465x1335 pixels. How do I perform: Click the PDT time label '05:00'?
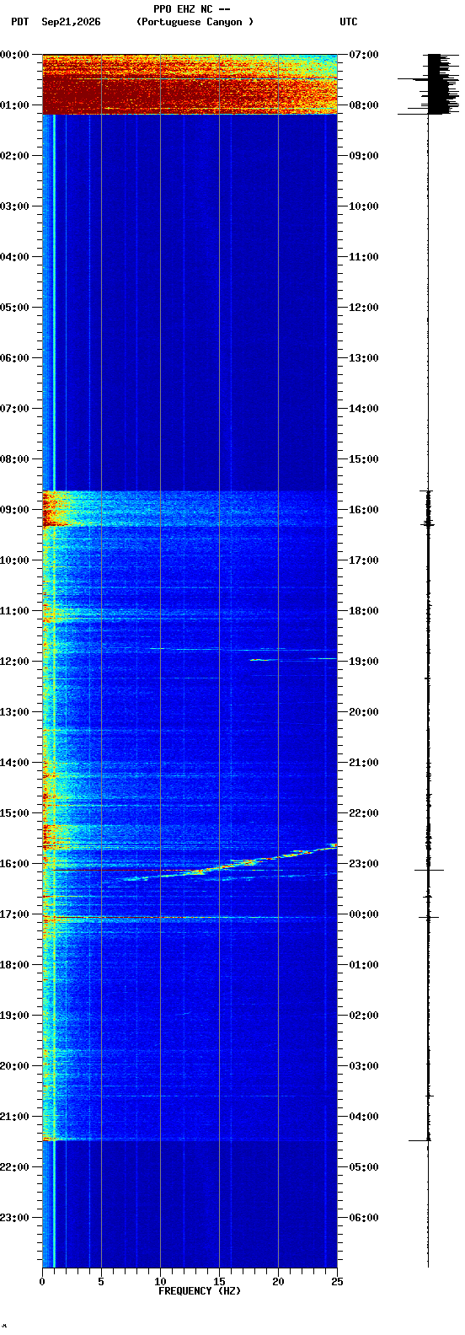[14, 308]
